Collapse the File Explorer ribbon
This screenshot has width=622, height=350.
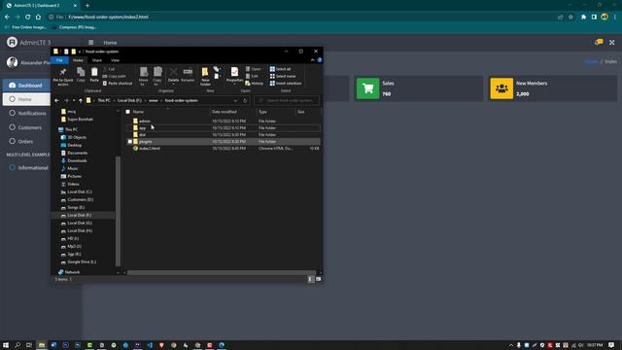[x=313, y=60]
